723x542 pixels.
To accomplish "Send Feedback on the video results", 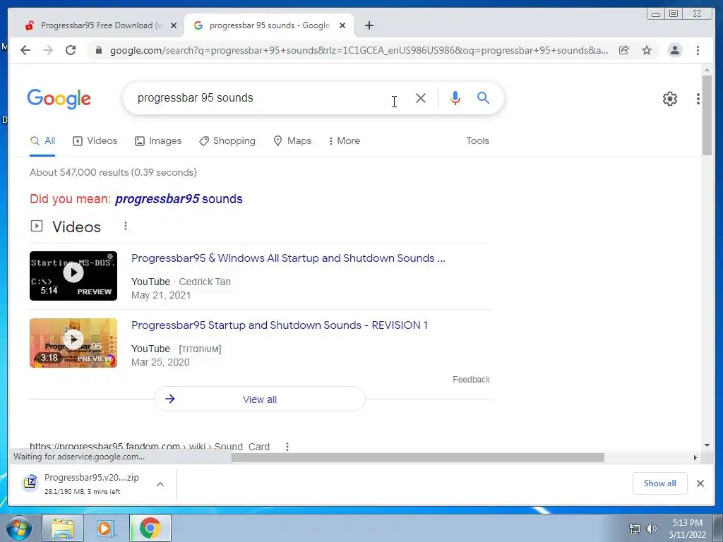I will tap(471, 380).
